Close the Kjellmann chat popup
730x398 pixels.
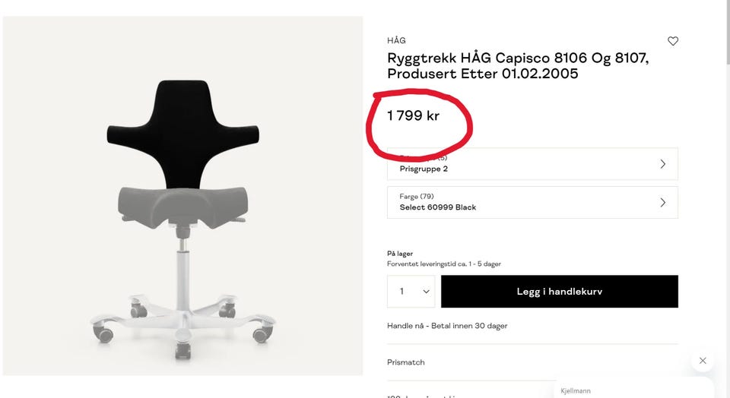coord(703,361)
